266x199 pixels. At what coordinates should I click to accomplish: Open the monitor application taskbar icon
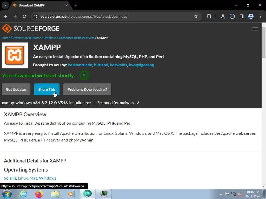click(x=104, y=194)
